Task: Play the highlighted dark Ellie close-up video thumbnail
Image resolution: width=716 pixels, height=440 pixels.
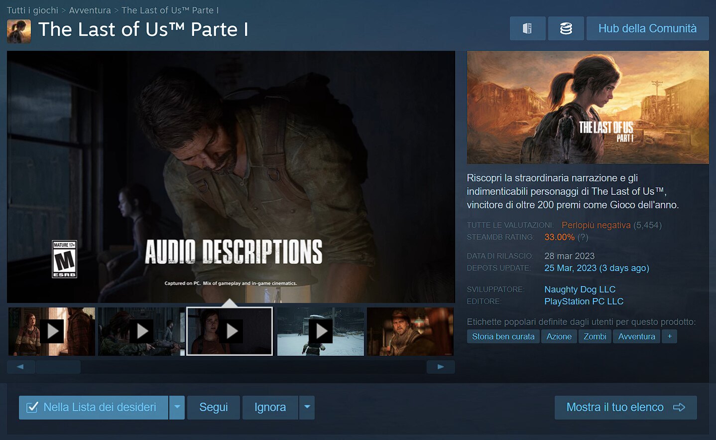Action: click(230, 331)
